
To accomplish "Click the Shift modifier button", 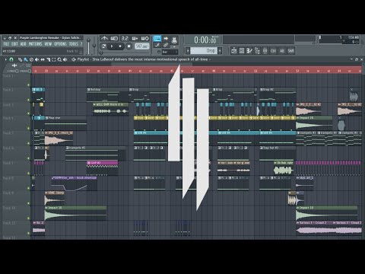I will pyautogui.click(x=290, y=51).
